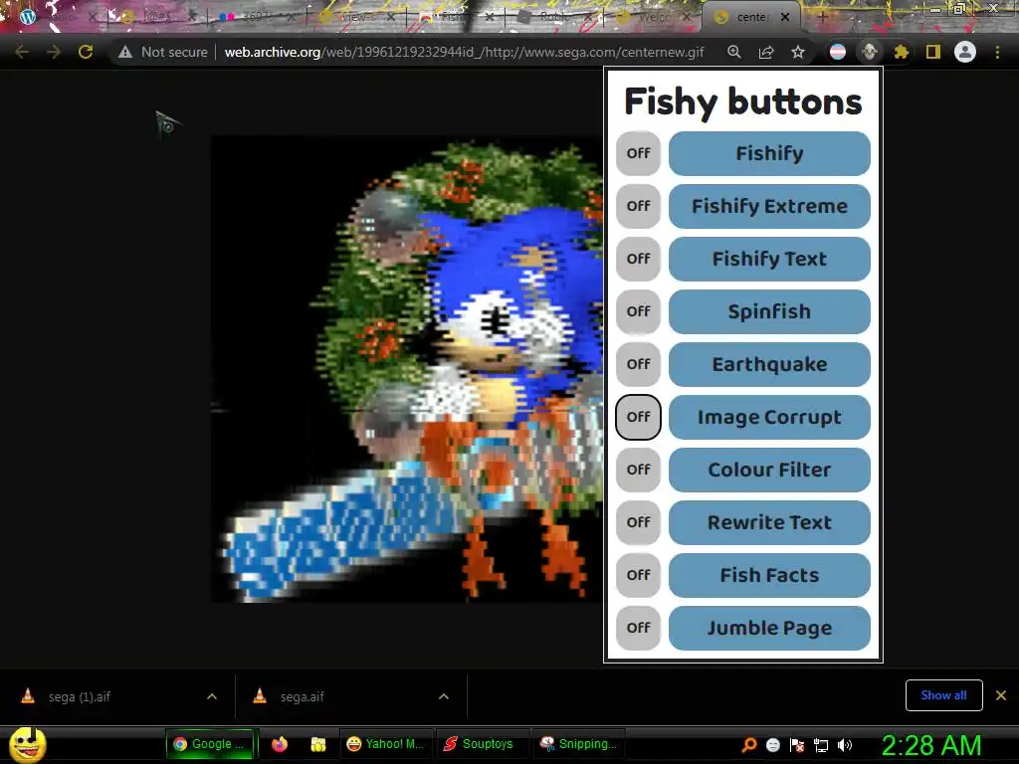The height and width of the screenshot is (764, 1019).
Task: Open the Snipping Tool taskbar item
Action: (x=579, y=744)
